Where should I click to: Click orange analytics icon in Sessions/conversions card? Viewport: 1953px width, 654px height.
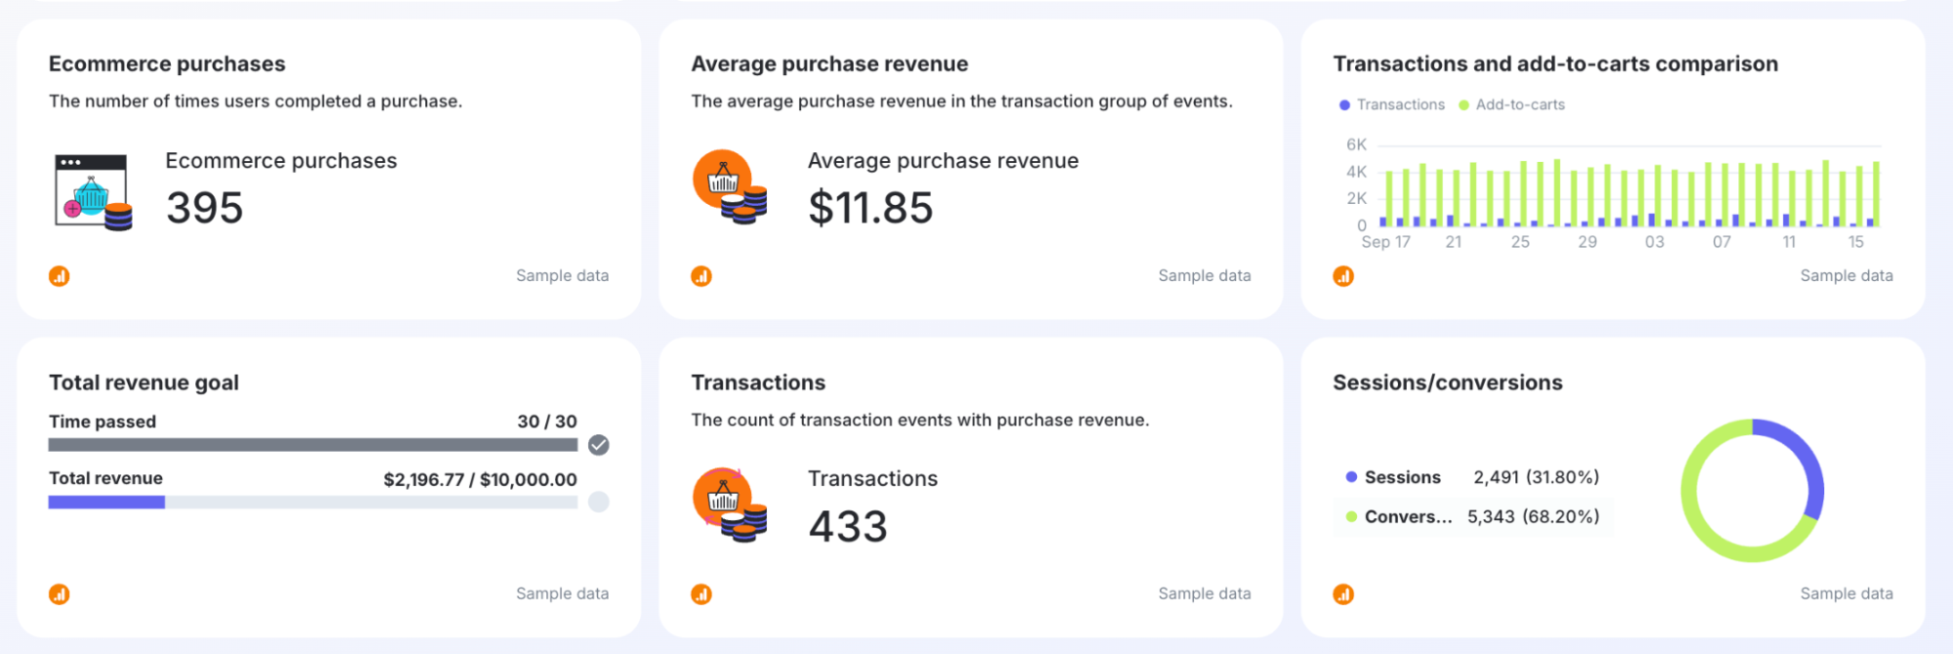coord(1343,594)
